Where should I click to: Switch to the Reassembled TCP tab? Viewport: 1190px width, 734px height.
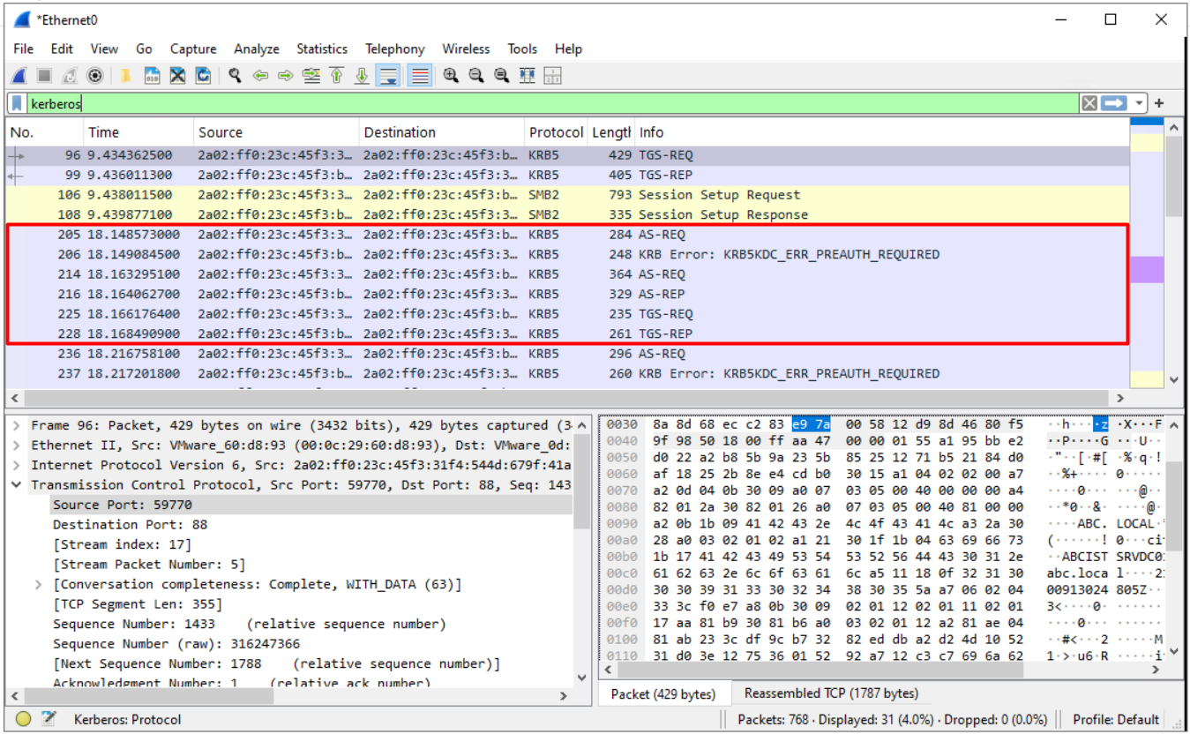[x=831, y=693]
